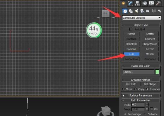Collapse the Path Parameters rollout
The height and width of the screenshot is (116, 164).
pos(141,100)
